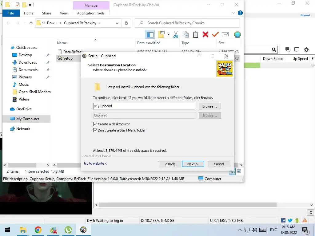Open the View ribbon tab
The width and height of the screenshot is (315, 236).
tap(64, 13)
